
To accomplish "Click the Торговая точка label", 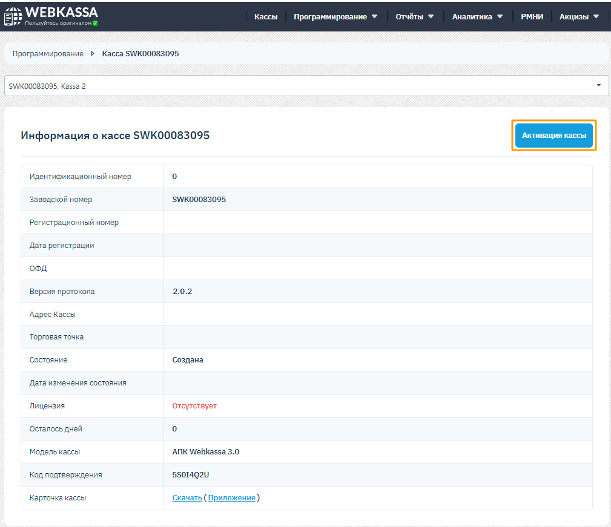I will tap(56, 337).
